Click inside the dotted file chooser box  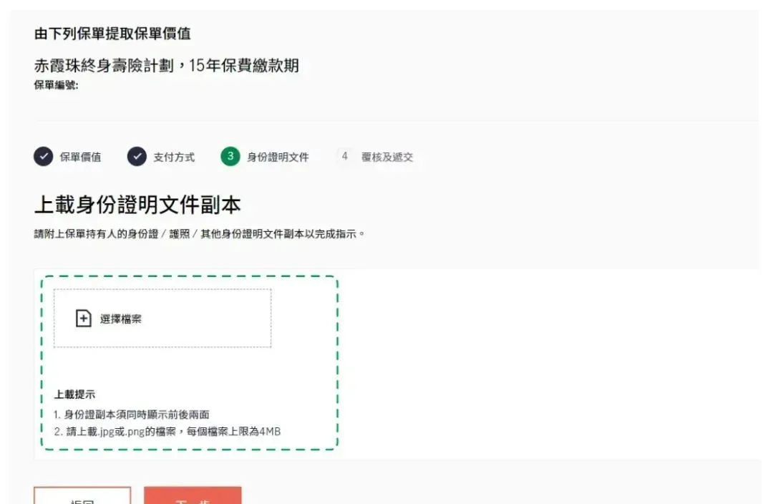tap(162, 318)
